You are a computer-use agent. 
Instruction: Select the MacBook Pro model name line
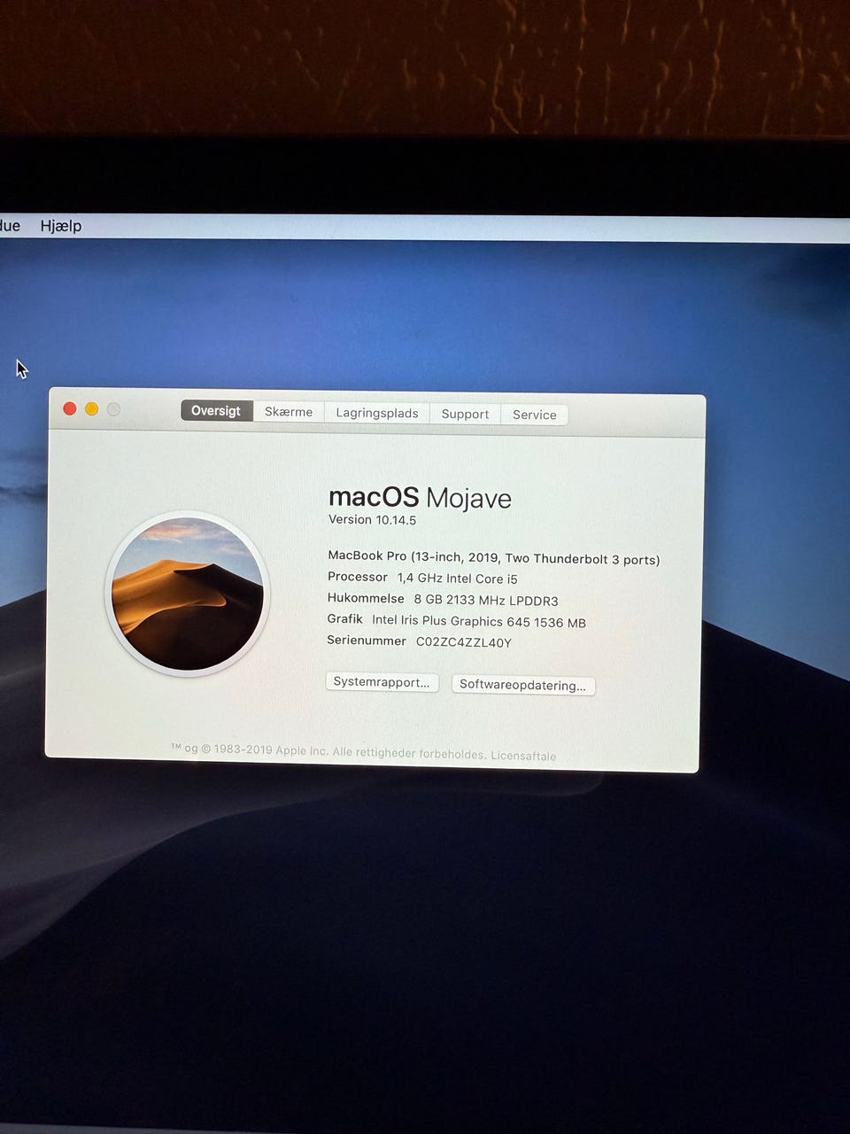tap(493, 557)
